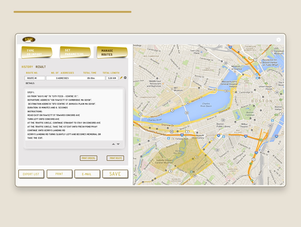The image size is (301, 227).
Task: Click the departure address line
Action: (59, 100)
